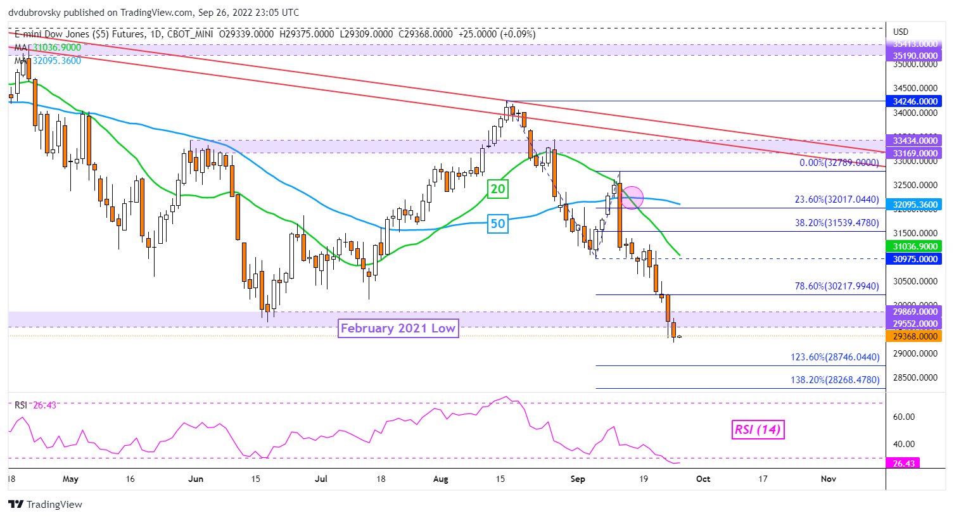Viewport: 954px width, 518px height.
Task: Select the 32095.3600 moving average price tag
Action: coord(915,205)
